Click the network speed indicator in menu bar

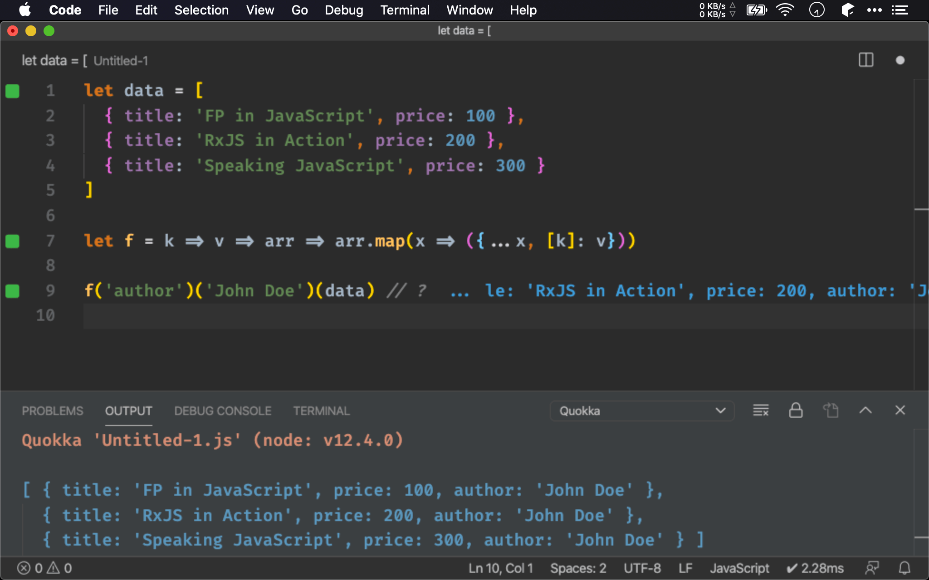click(x=717, y=10)
